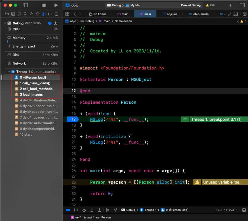Deactivate breakpoints with the blue breakpoint toggle

tap(68, 210)
